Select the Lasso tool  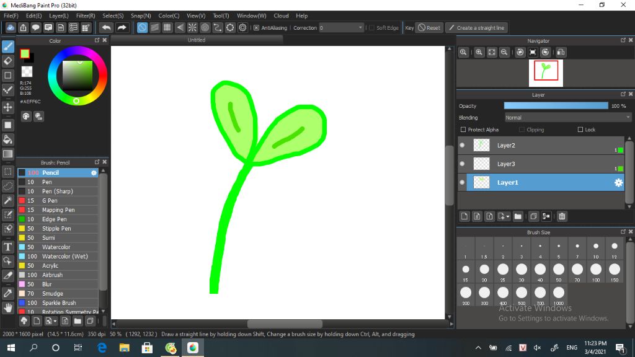(x=7, y=186)
